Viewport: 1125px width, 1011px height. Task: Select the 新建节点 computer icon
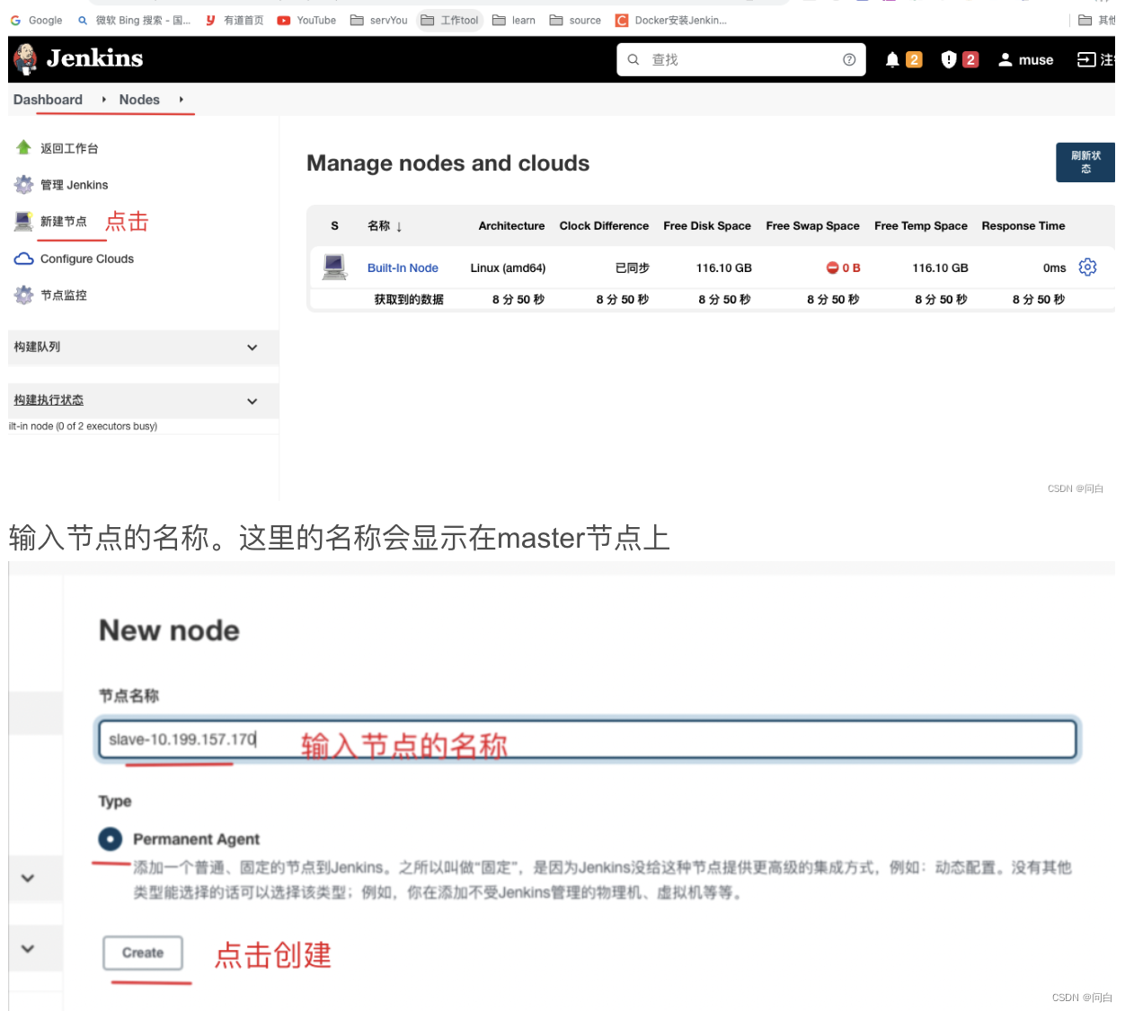22,221
